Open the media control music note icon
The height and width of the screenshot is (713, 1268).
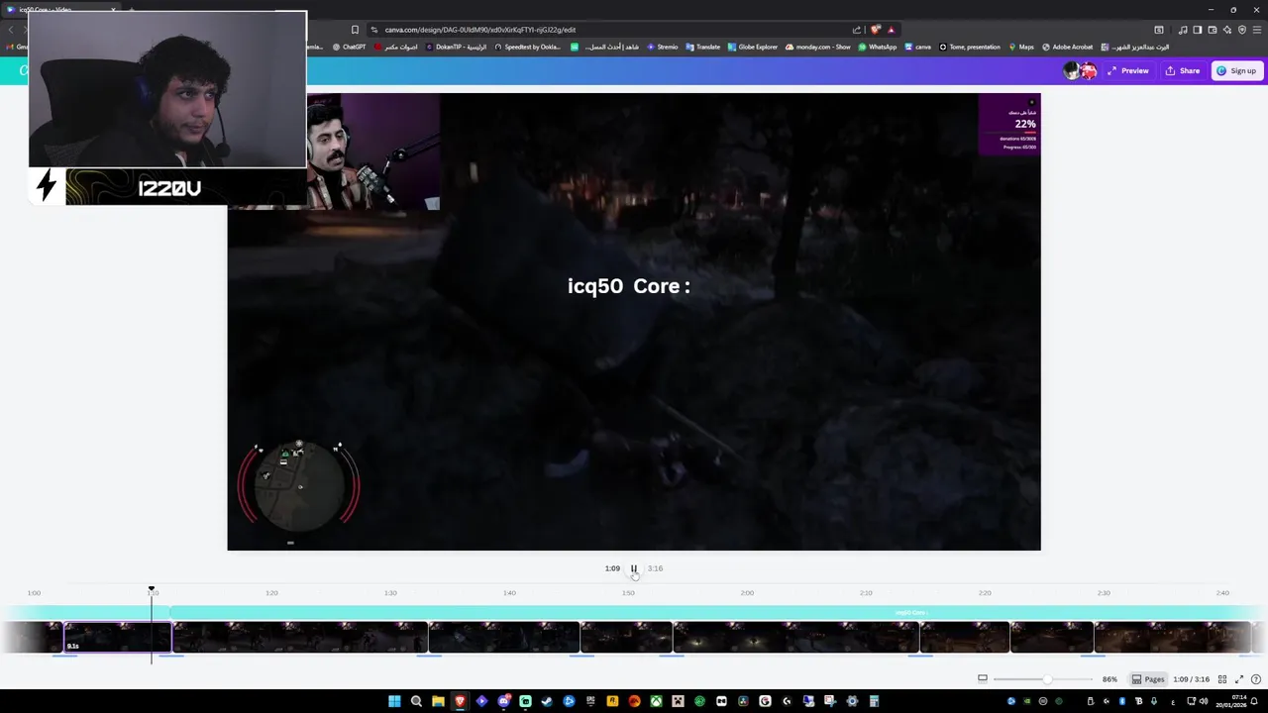(x=1183, y=30)
